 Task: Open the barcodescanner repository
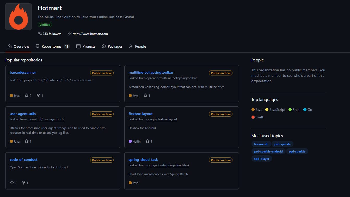tap(23, 72)
